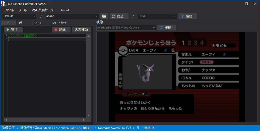
Task: Connect to serial port with USB 接続 button
Action: [x=188, y=16]
